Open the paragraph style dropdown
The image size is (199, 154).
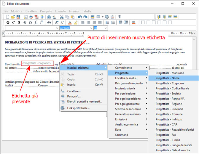pyautogui.click(x=57, y=28)
